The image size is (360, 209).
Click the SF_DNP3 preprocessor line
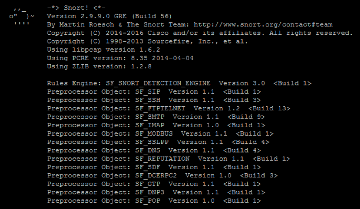[156, 192]
